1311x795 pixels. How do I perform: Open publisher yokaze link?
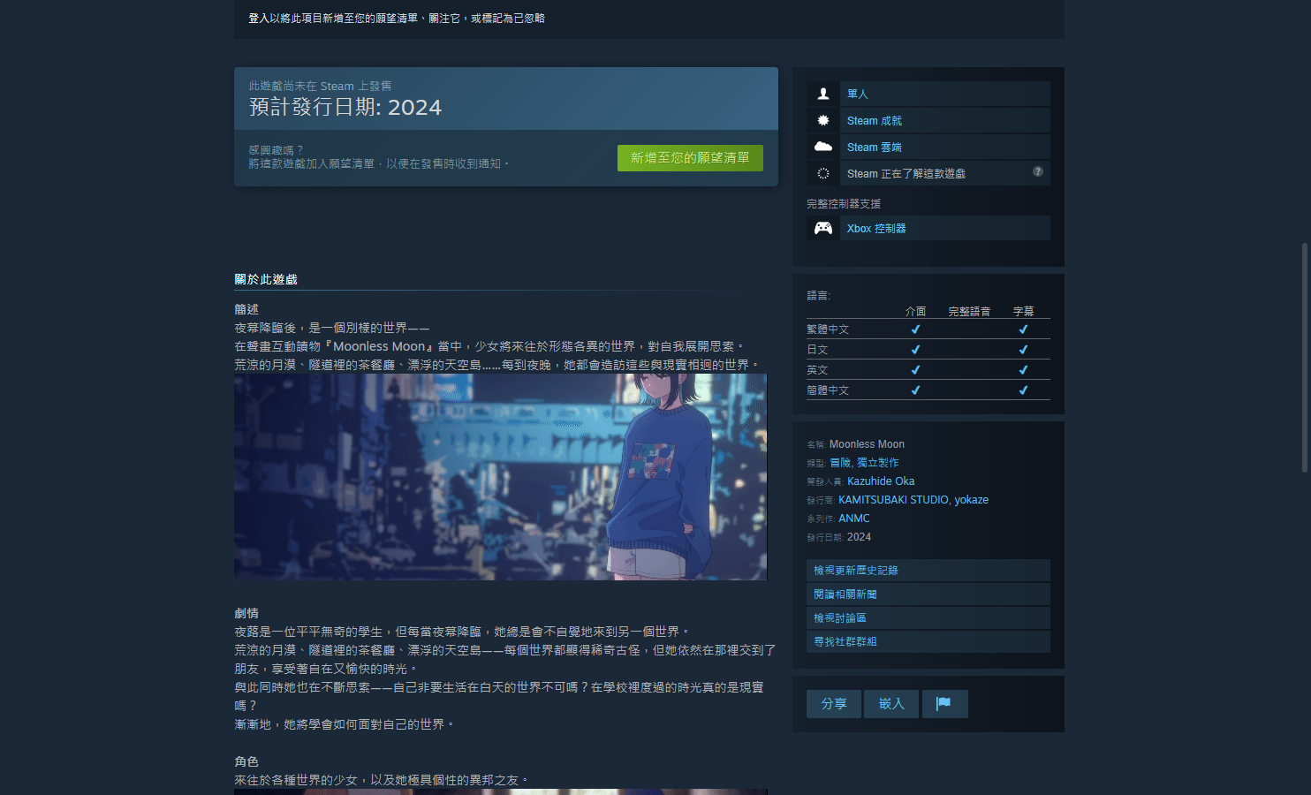972,500
